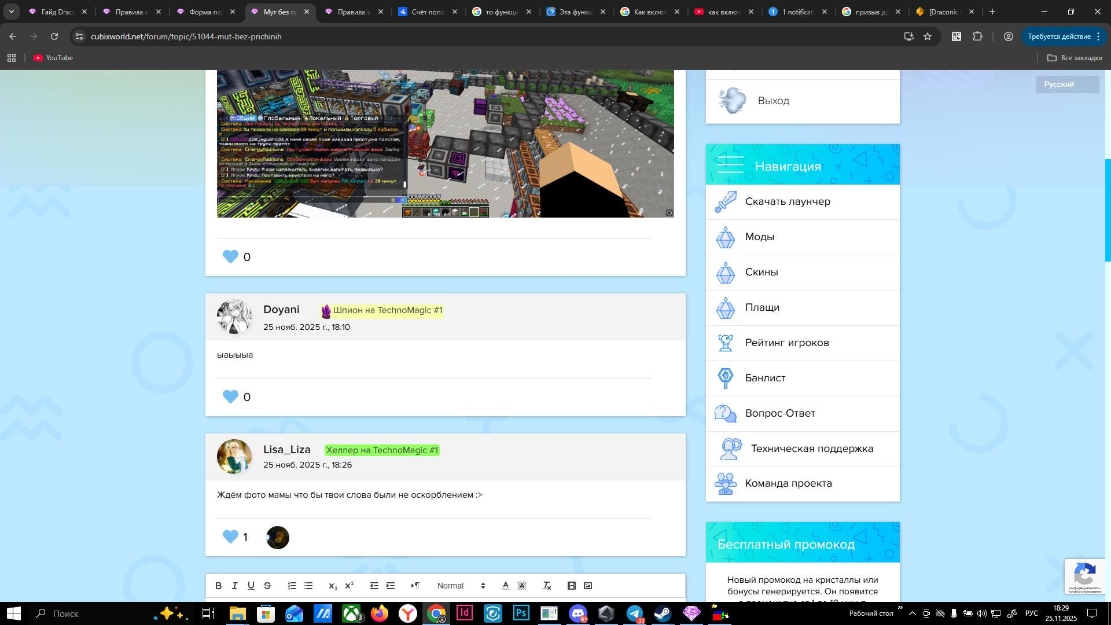Toggle italic formatting in the reply editor
Image resolution: width=1111 pixels, height=625 pixels.
(234, 586)
